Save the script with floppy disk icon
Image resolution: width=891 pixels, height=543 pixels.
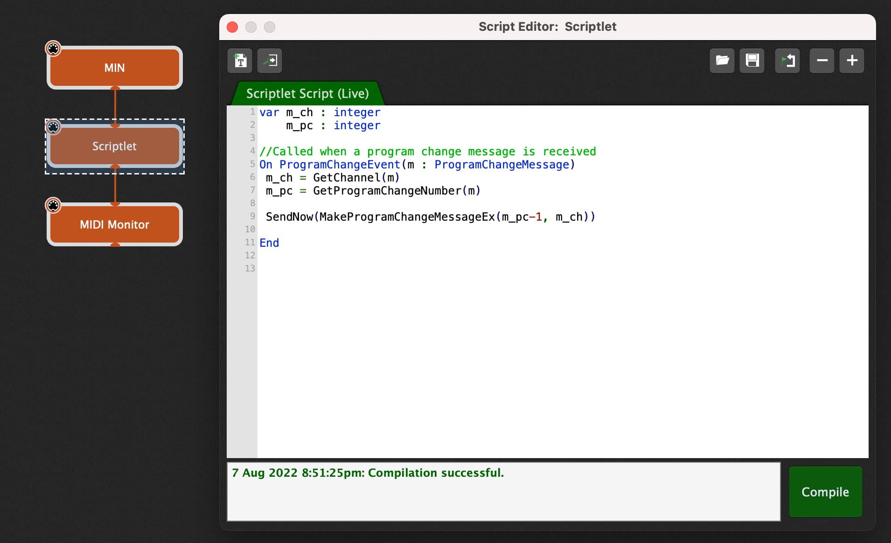tap(752, 61)
